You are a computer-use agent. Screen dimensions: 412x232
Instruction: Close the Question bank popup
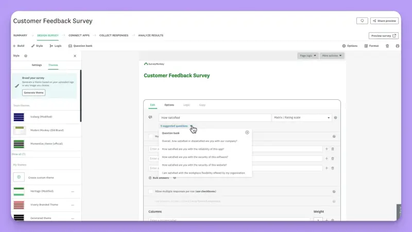(247, 133)
